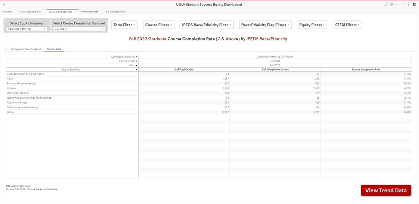Viewport: 419px width, 204px height.
Task: Click the 2,439 completion grades cell
Action: pos(275,88)
